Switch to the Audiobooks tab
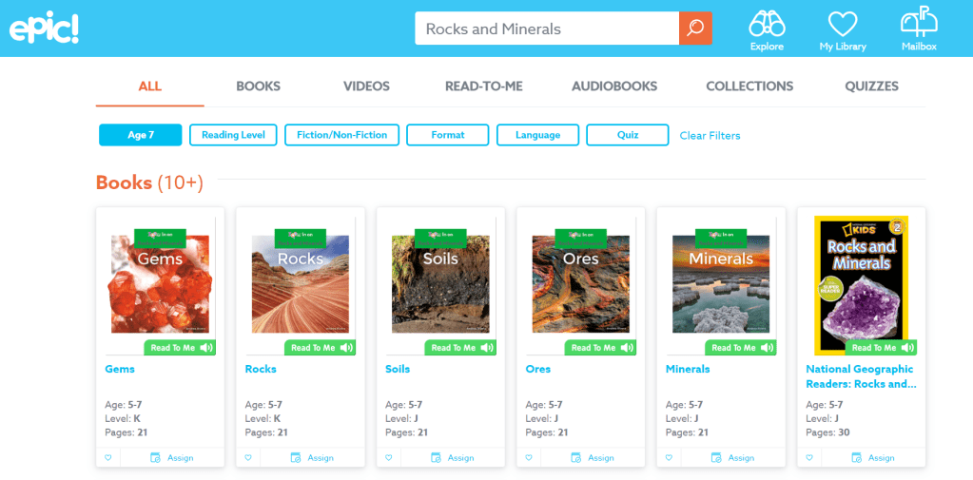This screenshot has height=480, width=973. (x=613, y=86)
